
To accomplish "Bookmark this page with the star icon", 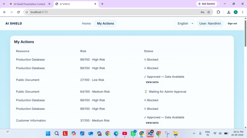I will 209,12.
